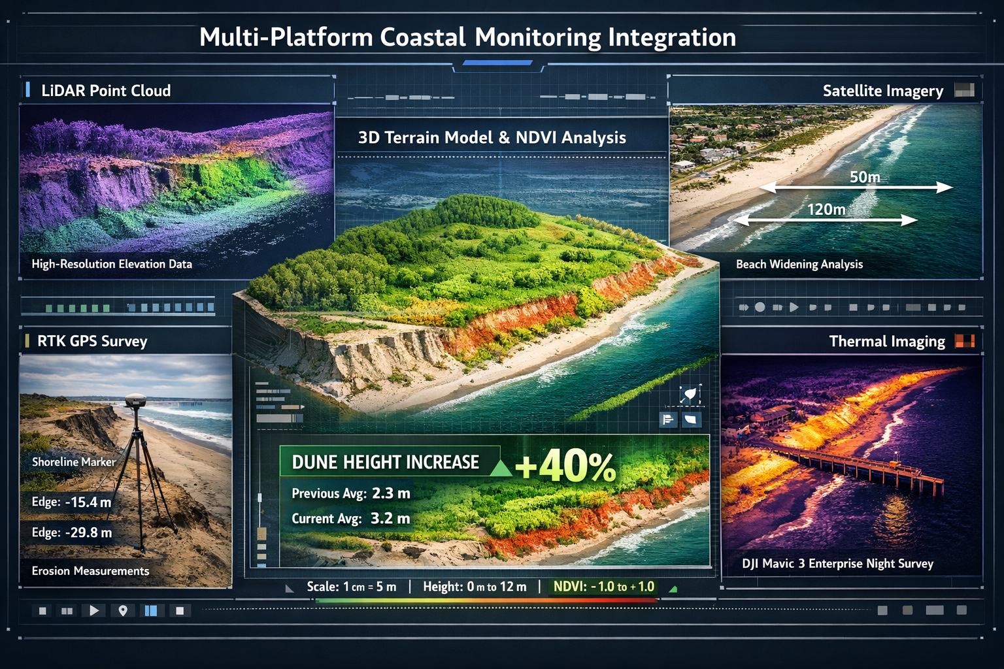
Task: Toggle the green triangle indicator near NDVI scale
Action: coord(673,588)
